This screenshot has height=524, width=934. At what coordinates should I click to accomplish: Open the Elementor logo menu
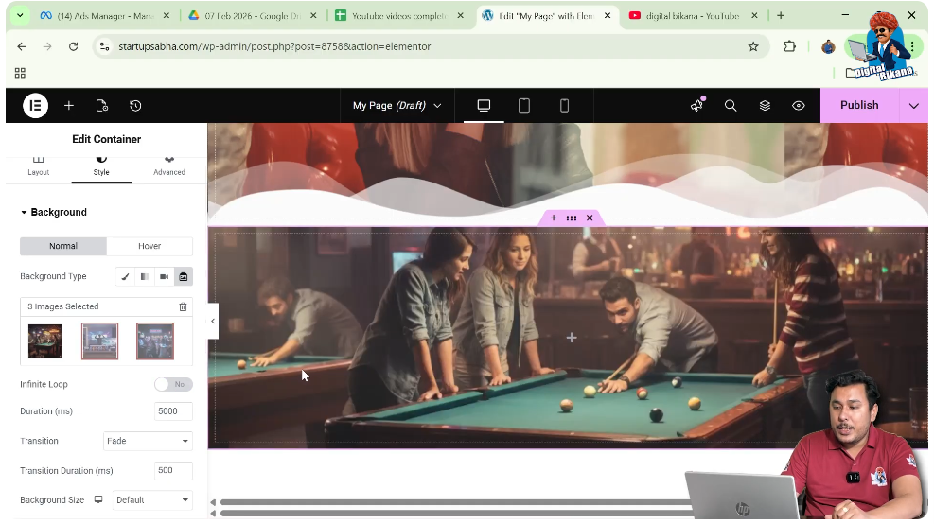tap(35, 106)
